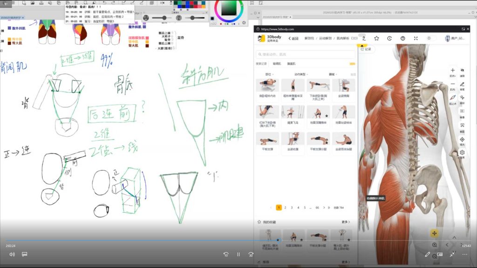Pause the video playback

point(238,255)
